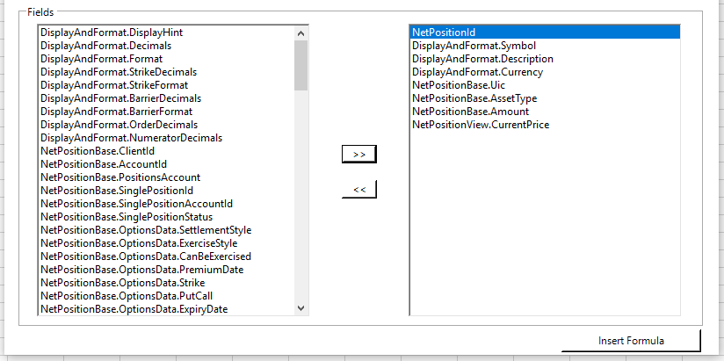Select DisplayAndFormat.Decimals field

pyautogui.click(x=105, y=45)
